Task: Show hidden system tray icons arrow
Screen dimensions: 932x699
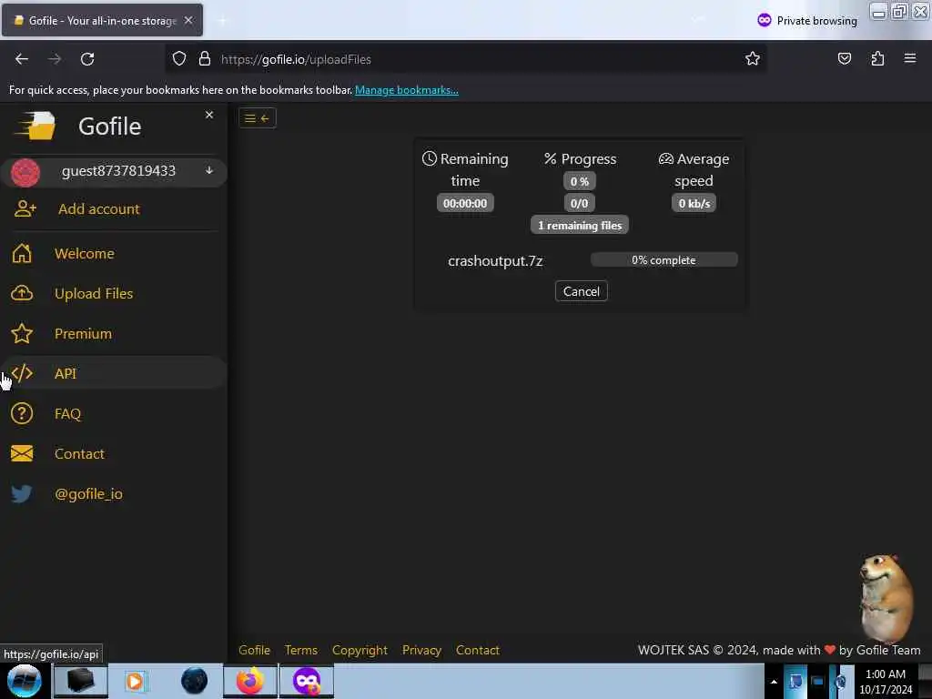Action: (774, 682)
